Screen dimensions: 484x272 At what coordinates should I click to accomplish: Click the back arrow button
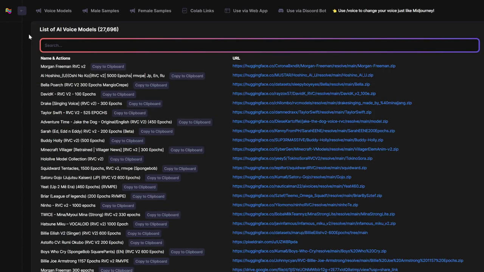tap(22, 11)
